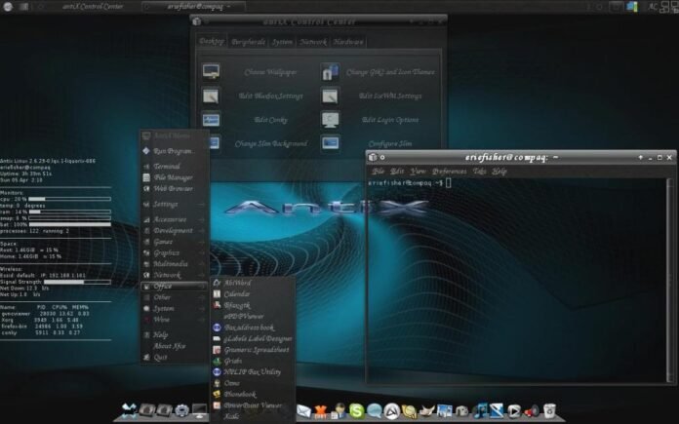Expand the Settings submenu
This screenshot has width=679, height=424.
[x=166, y=204]
